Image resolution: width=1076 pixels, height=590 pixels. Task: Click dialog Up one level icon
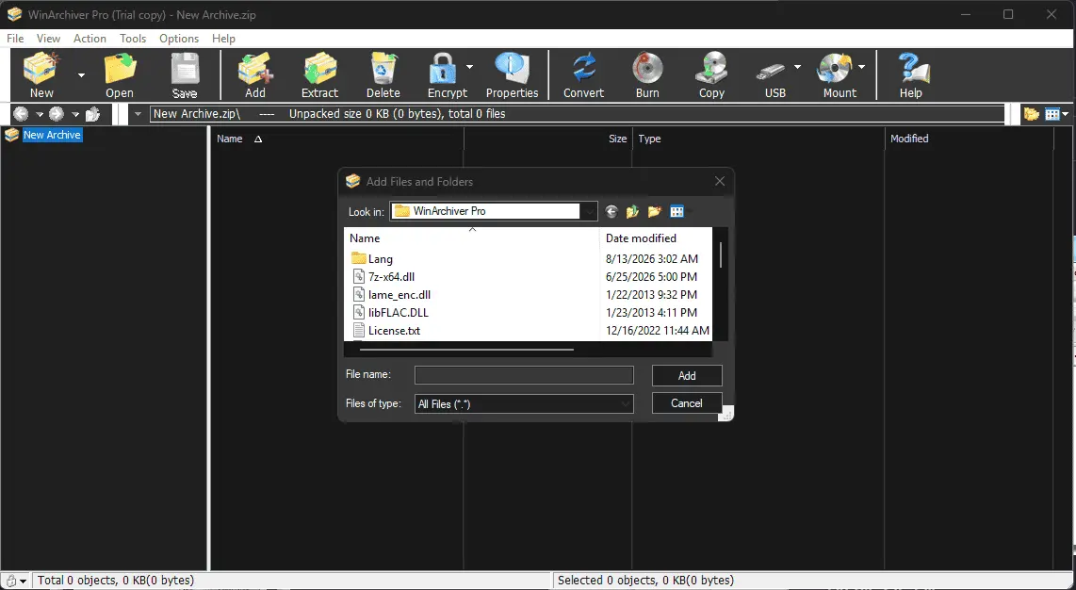(x=633, y=211)
